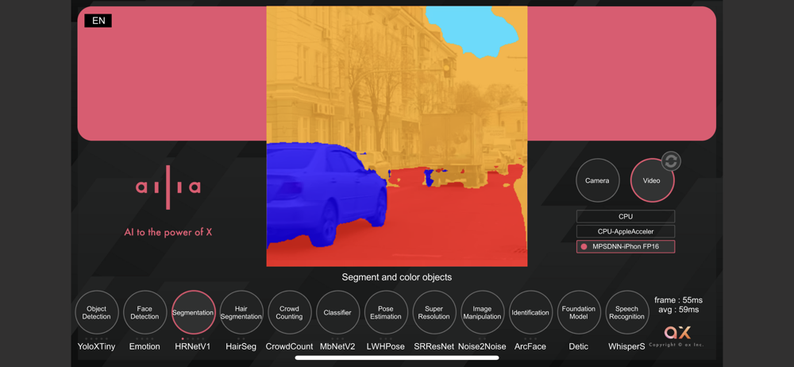Click the 'frame : 55ms' readout
This screenshot has height=367, width=794.
[x=679, y=300]
